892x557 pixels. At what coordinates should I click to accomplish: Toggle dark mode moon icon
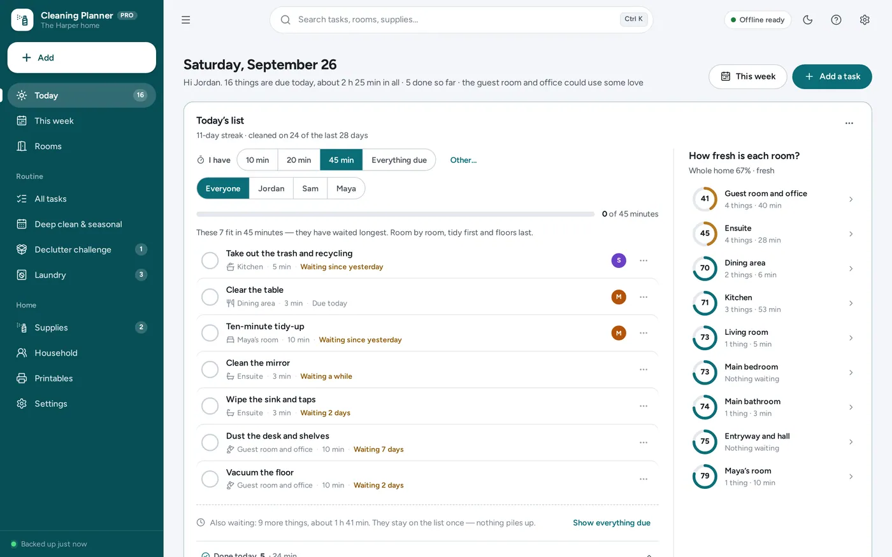[808, 20]
